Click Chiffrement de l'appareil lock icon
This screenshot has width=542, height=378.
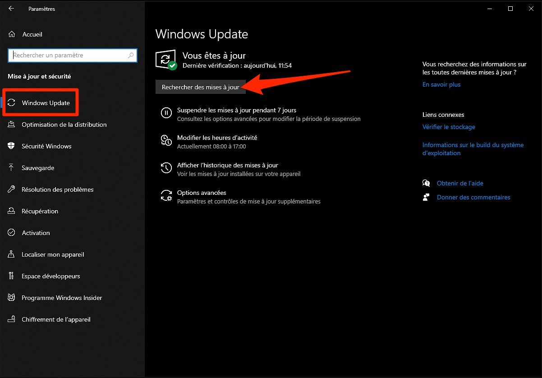click(12, 319)
